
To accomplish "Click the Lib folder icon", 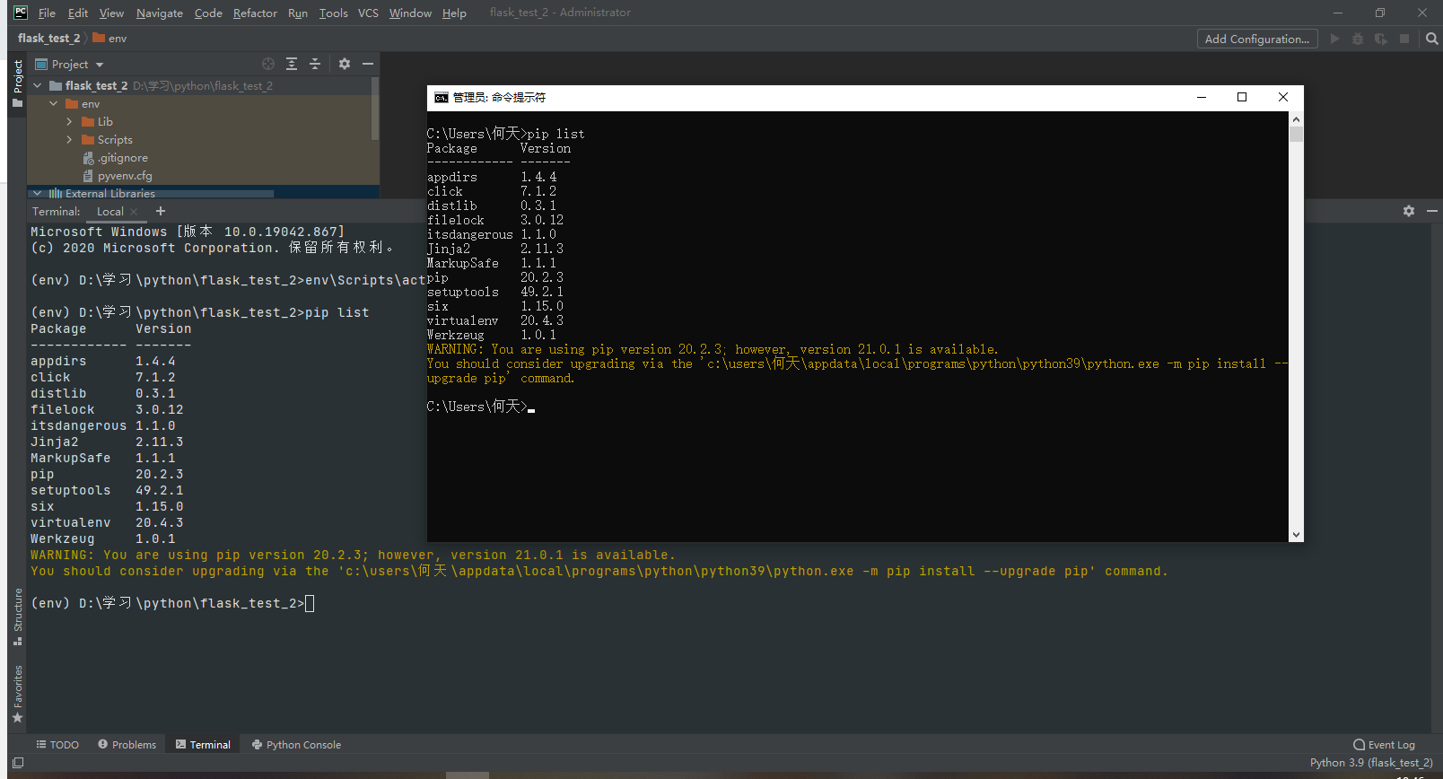I will [x=88, y=122].
